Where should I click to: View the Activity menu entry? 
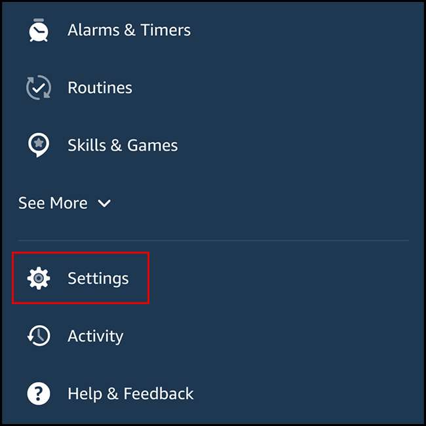point(213,336)
